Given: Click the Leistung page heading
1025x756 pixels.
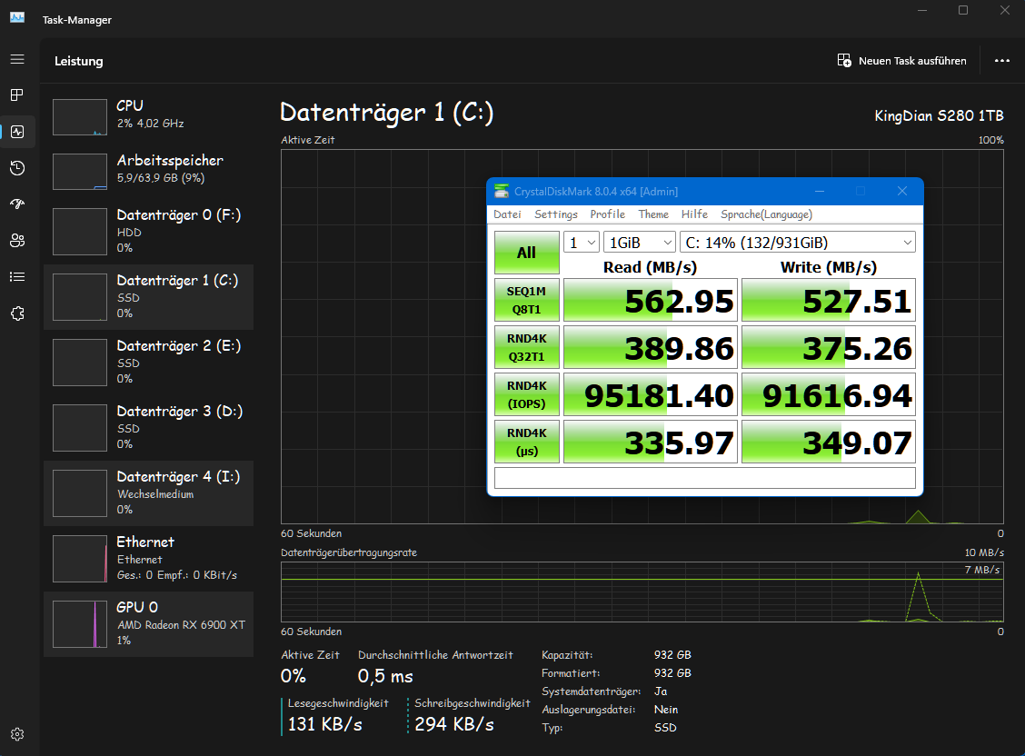Looking at the screenshot, I should pos(78,61).
